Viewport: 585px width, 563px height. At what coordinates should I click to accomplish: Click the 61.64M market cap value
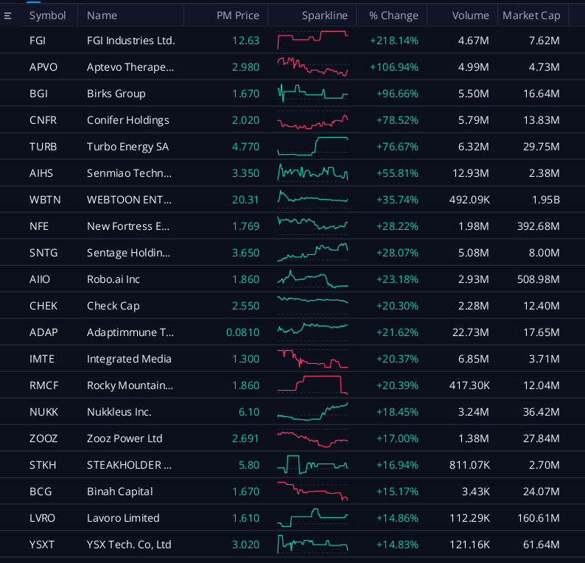542,544
